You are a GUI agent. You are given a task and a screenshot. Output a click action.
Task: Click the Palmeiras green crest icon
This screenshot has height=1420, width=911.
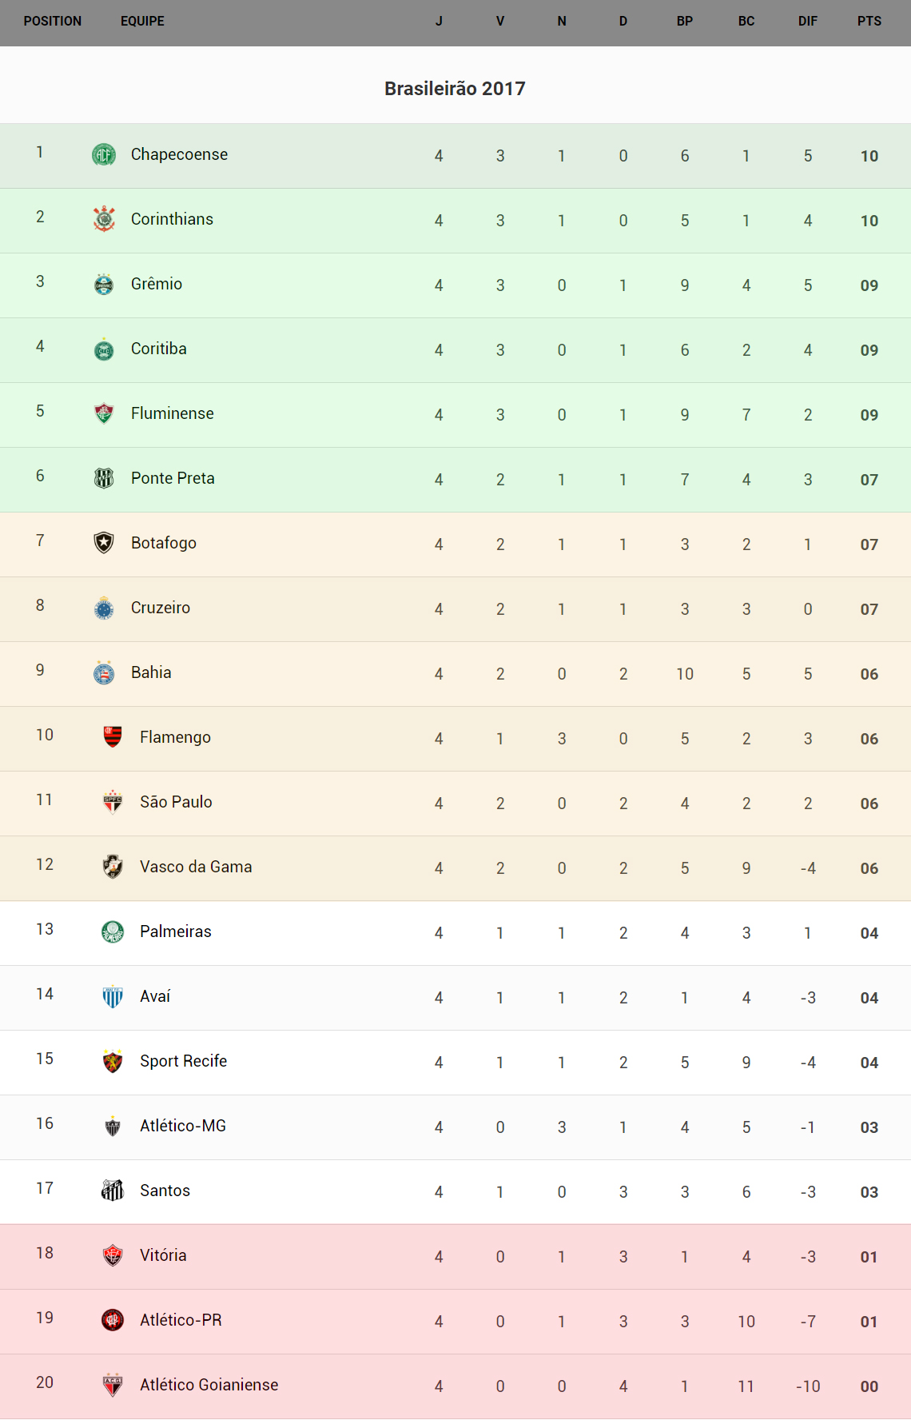coord(113,931)
